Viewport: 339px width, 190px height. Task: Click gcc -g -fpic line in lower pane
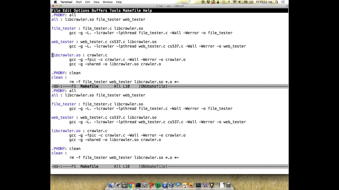click(127, 135)
